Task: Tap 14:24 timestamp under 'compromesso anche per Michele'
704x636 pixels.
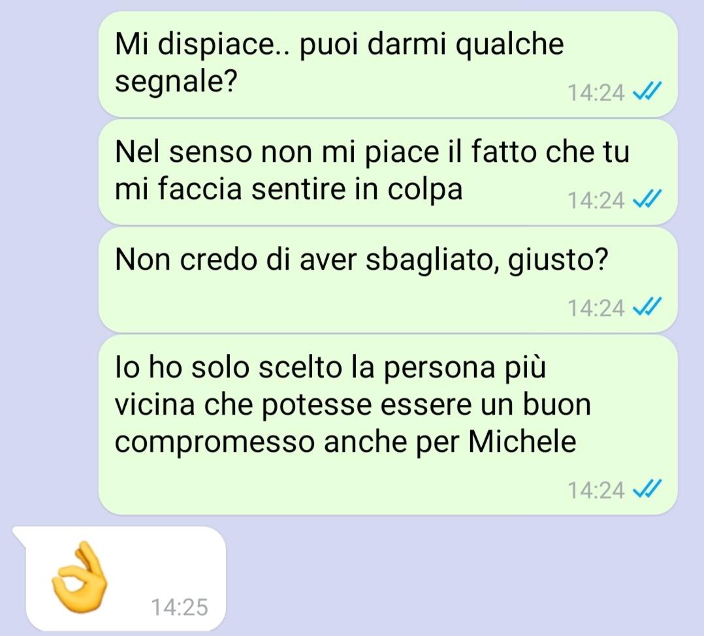Action: [596, 490]
